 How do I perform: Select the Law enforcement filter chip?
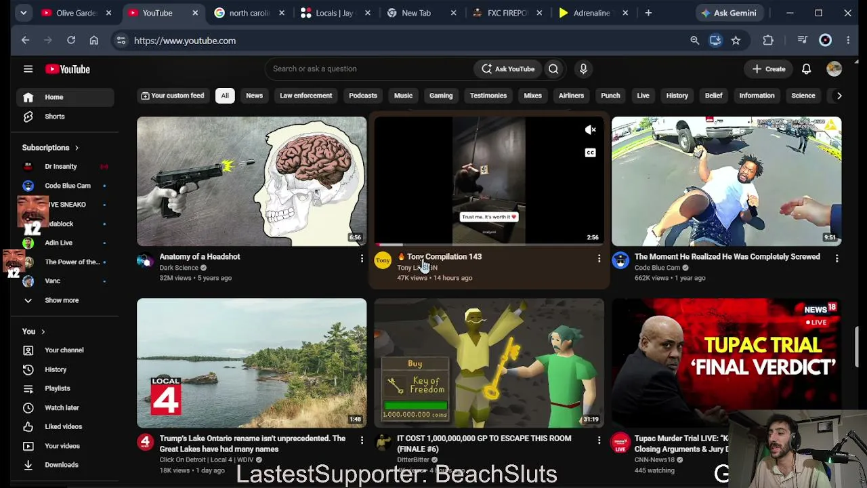pos(306,96)
